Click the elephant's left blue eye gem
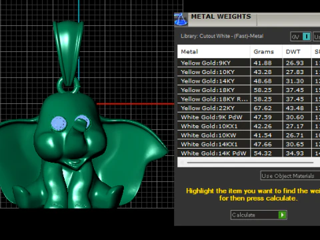This screenshot has height=240, width=320. [59, 123]
